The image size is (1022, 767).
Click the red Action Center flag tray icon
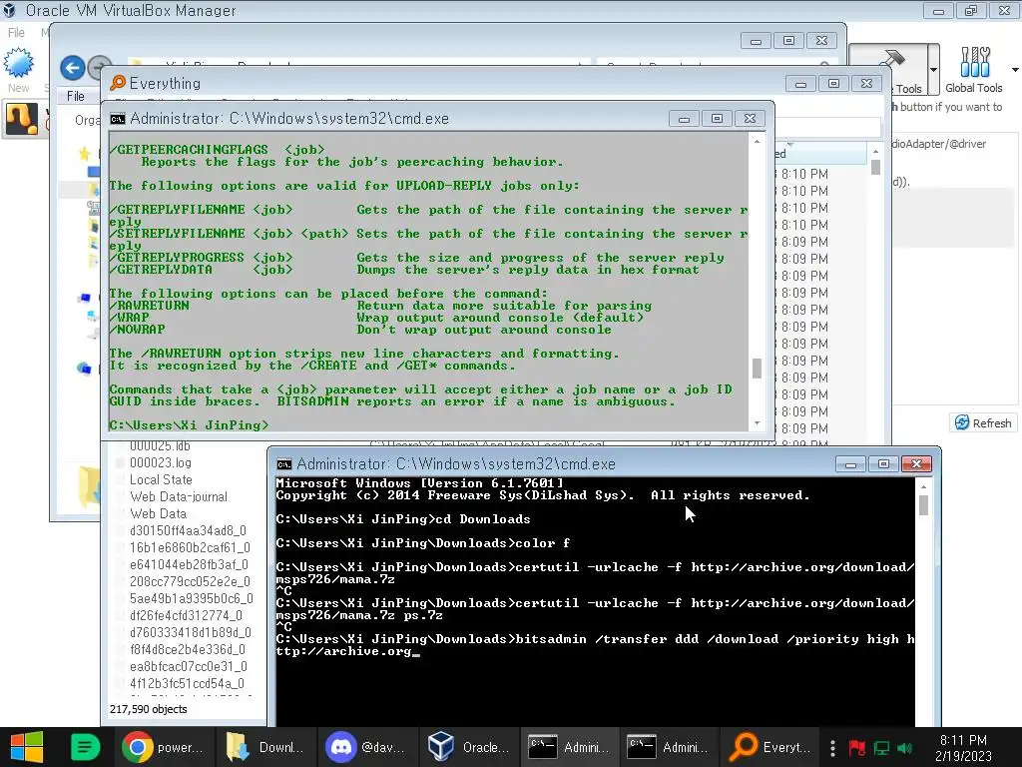click(x=856, y=747)
